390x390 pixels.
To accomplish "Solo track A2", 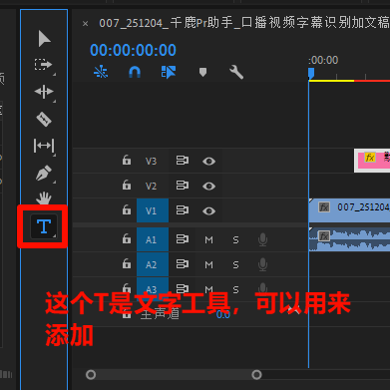I will (235, 265).
